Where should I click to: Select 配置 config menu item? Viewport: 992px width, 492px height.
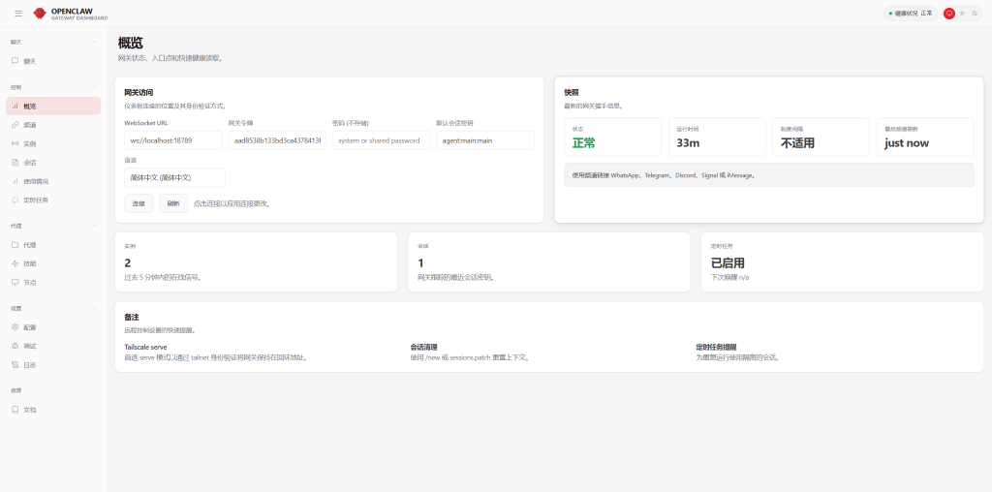29,327
